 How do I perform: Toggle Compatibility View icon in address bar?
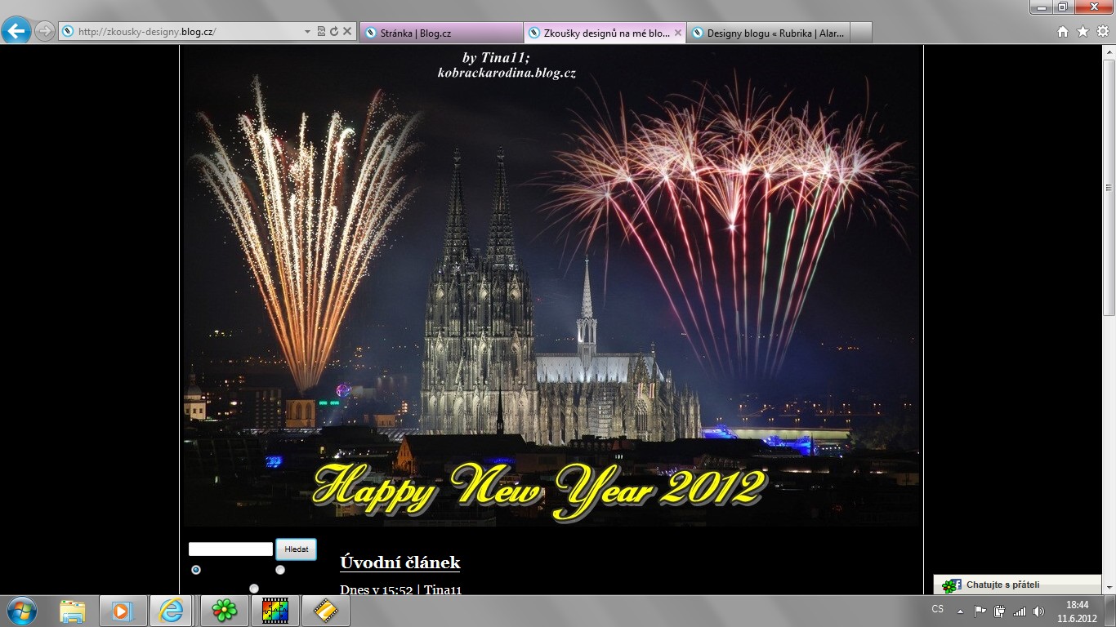(x=321, y=32)
